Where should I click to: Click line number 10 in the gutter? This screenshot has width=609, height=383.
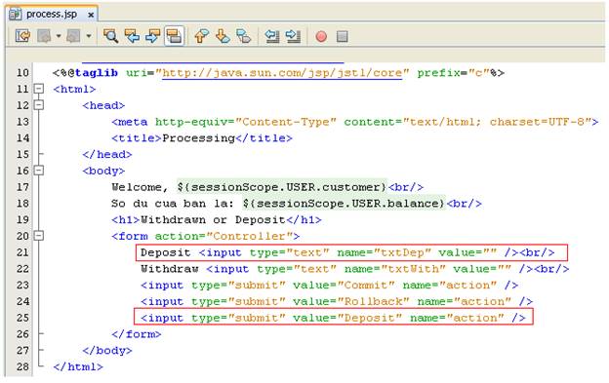coord(22,72)
